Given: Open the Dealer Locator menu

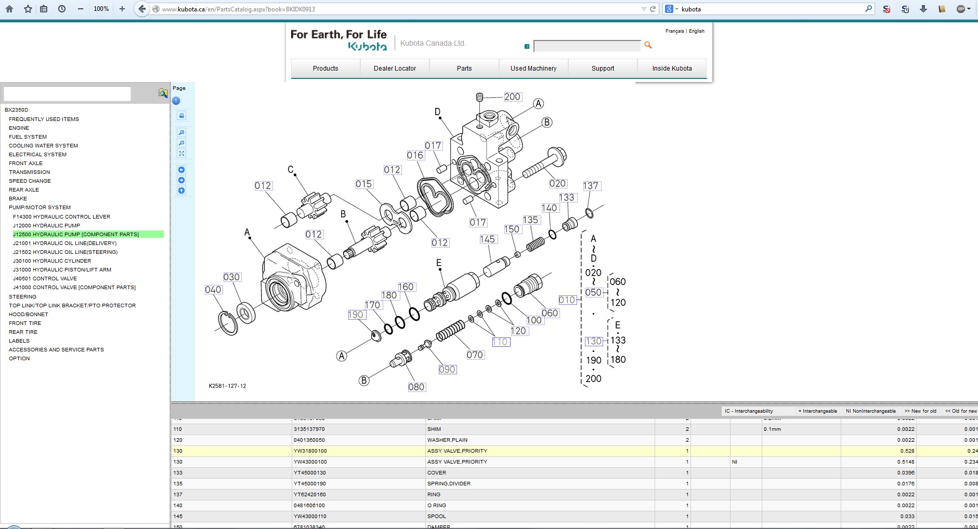Looking at the screenshot, I should click(395, 69).
